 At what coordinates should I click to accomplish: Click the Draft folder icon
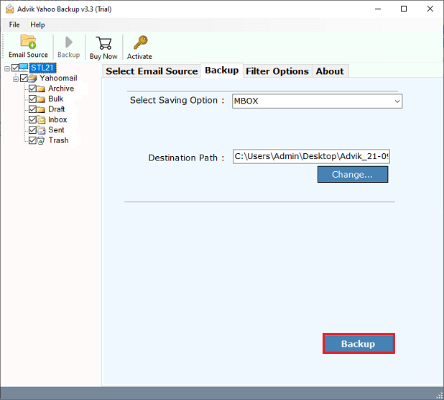pyautogui.click(x=40, y=109)
